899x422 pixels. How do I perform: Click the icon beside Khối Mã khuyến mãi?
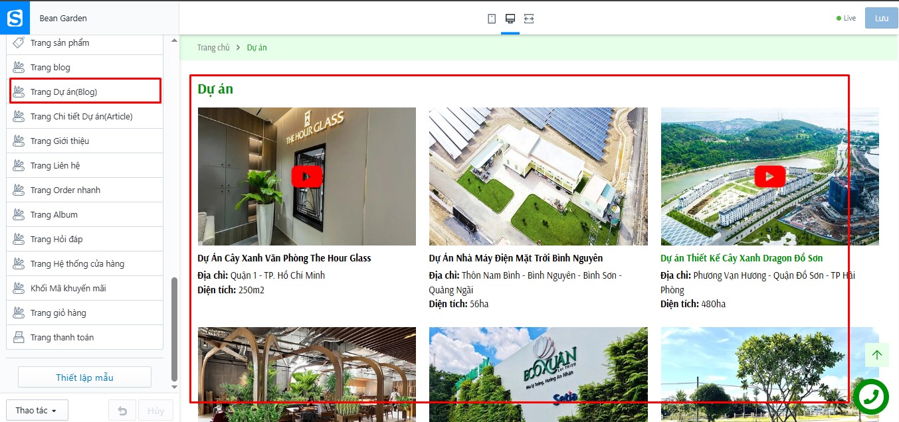point(19,288)
